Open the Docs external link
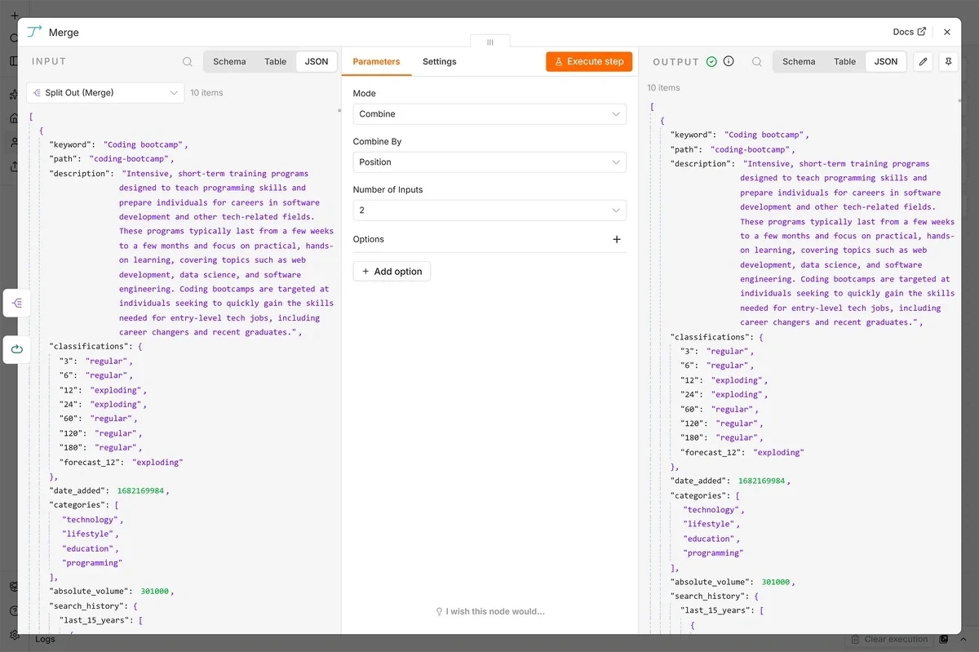This screenshot has width=979, height=652. (910, 32)
